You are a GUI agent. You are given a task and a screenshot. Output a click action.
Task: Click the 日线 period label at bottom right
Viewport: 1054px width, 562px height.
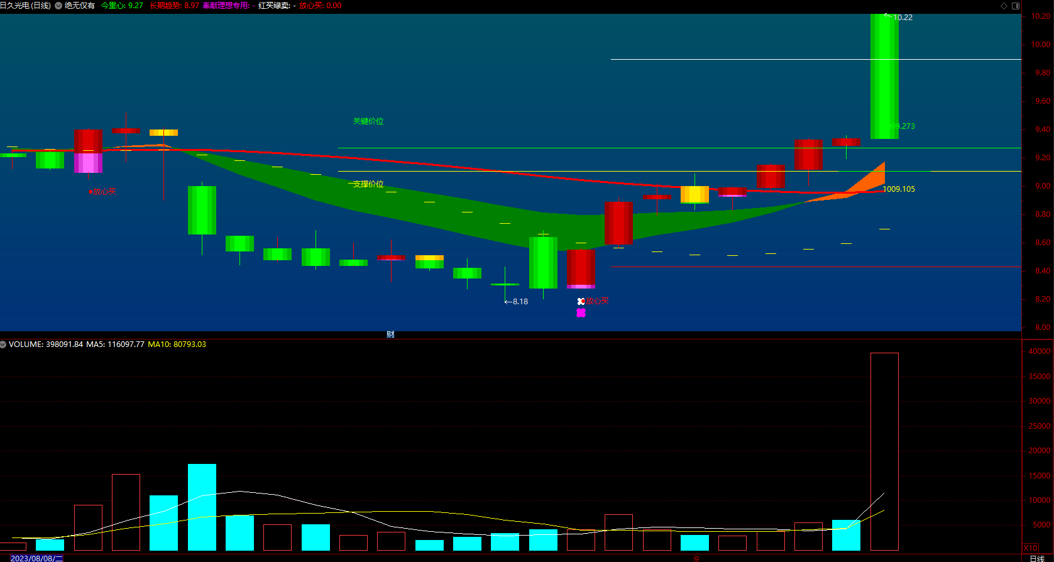coord(1037,558)
